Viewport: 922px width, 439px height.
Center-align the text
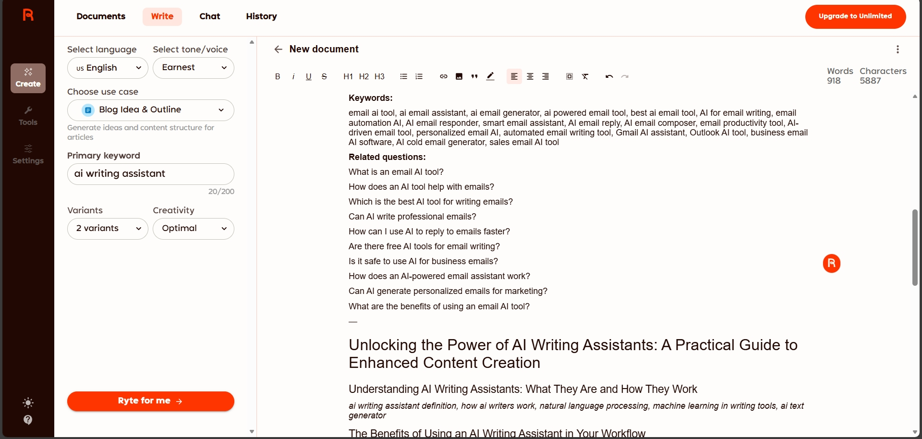tap(530, 77)
